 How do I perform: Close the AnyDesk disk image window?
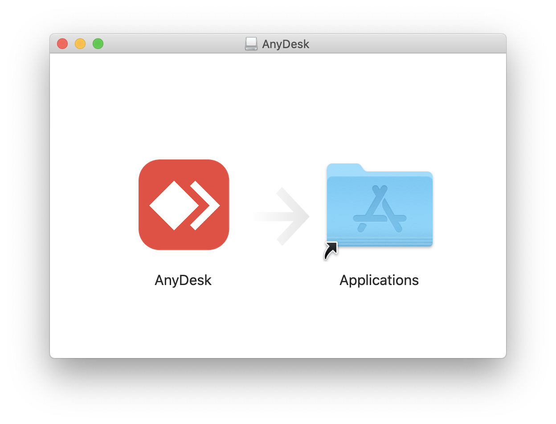coord(62,44)
